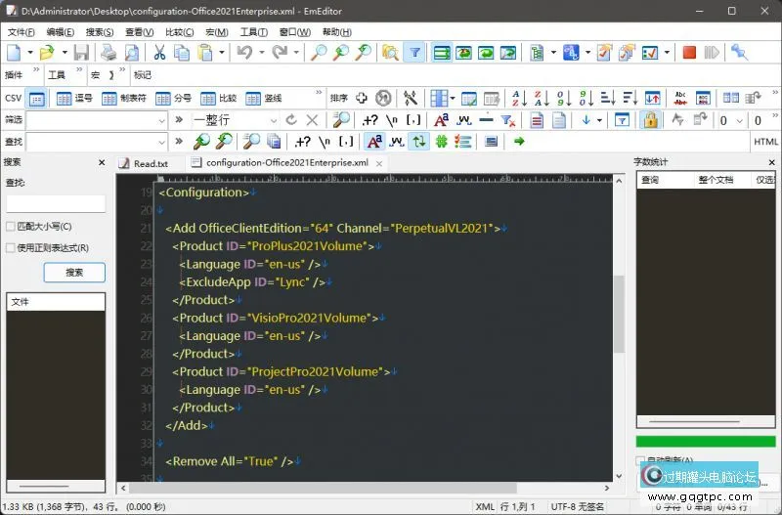Click the Save floppy disk icon
The image size is (782, 515).
pos(81,53)
